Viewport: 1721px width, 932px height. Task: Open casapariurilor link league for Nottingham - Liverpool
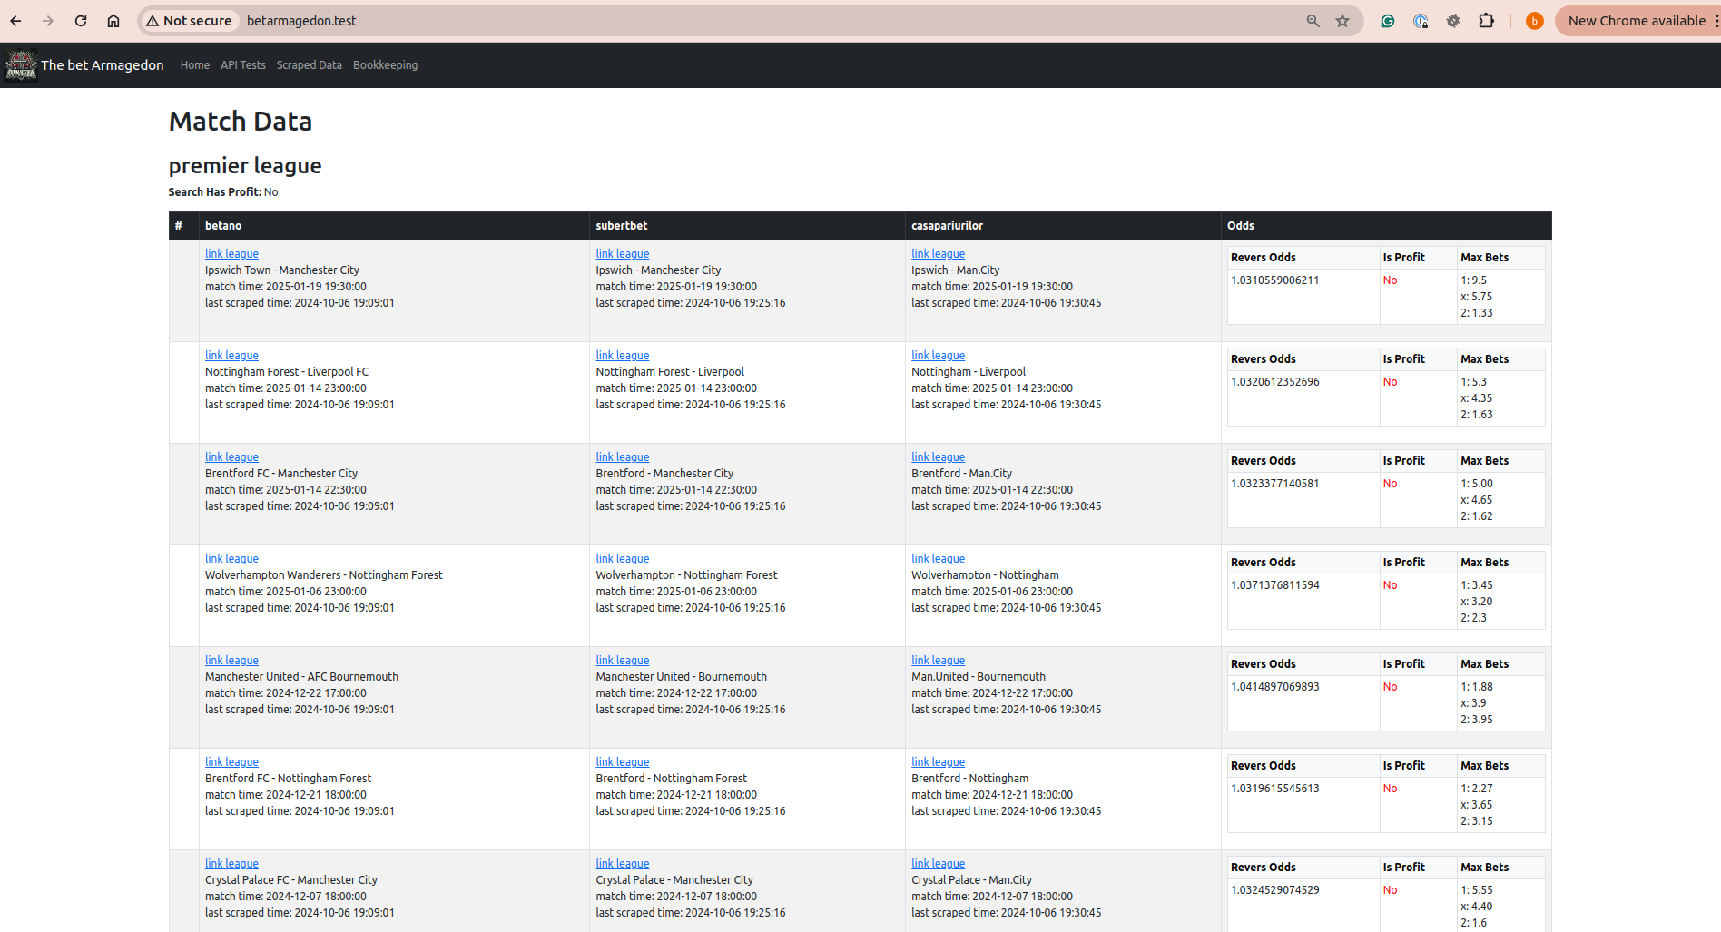pos(939,356)
